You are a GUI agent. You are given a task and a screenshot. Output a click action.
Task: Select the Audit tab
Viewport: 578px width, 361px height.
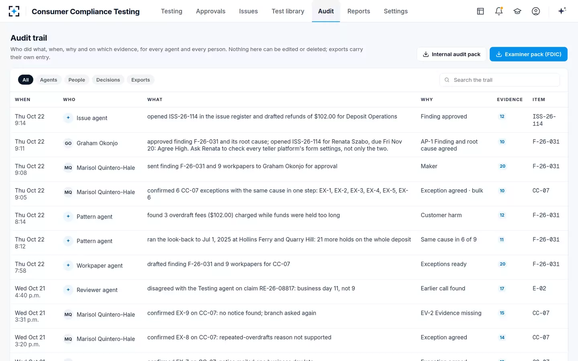[x=326, y=11]
